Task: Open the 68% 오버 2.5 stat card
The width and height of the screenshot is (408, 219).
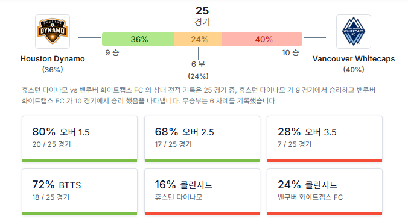Action: [x=202, y=139]
